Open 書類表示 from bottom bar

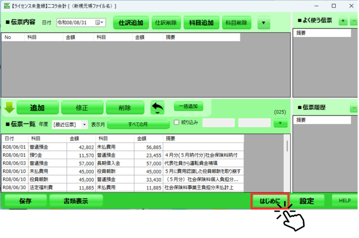coord(76,201)
